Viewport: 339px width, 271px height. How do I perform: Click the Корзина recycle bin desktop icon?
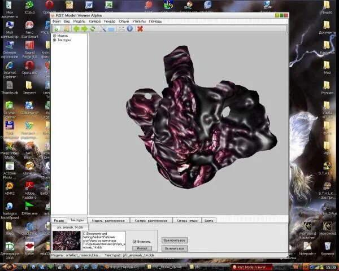327,249
